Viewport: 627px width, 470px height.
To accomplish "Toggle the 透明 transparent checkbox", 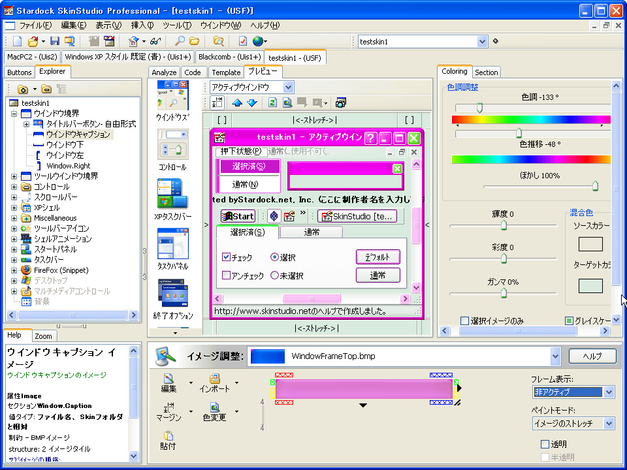I will pos(545,444).
